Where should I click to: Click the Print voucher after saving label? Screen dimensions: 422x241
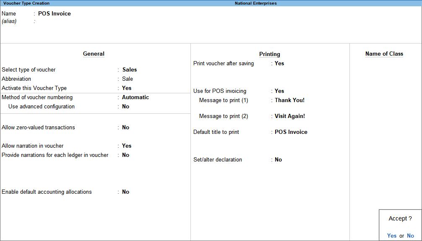coord(224,63)
